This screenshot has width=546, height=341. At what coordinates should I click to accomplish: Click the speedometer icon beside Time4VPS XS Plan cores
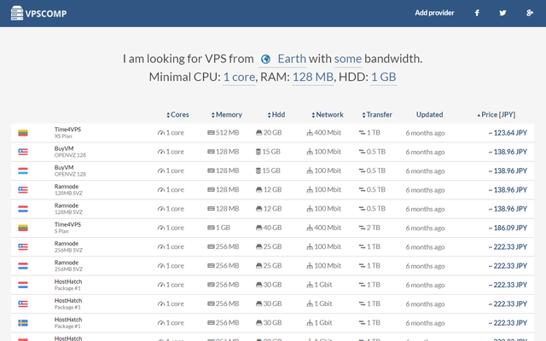(x=161, y=133)
